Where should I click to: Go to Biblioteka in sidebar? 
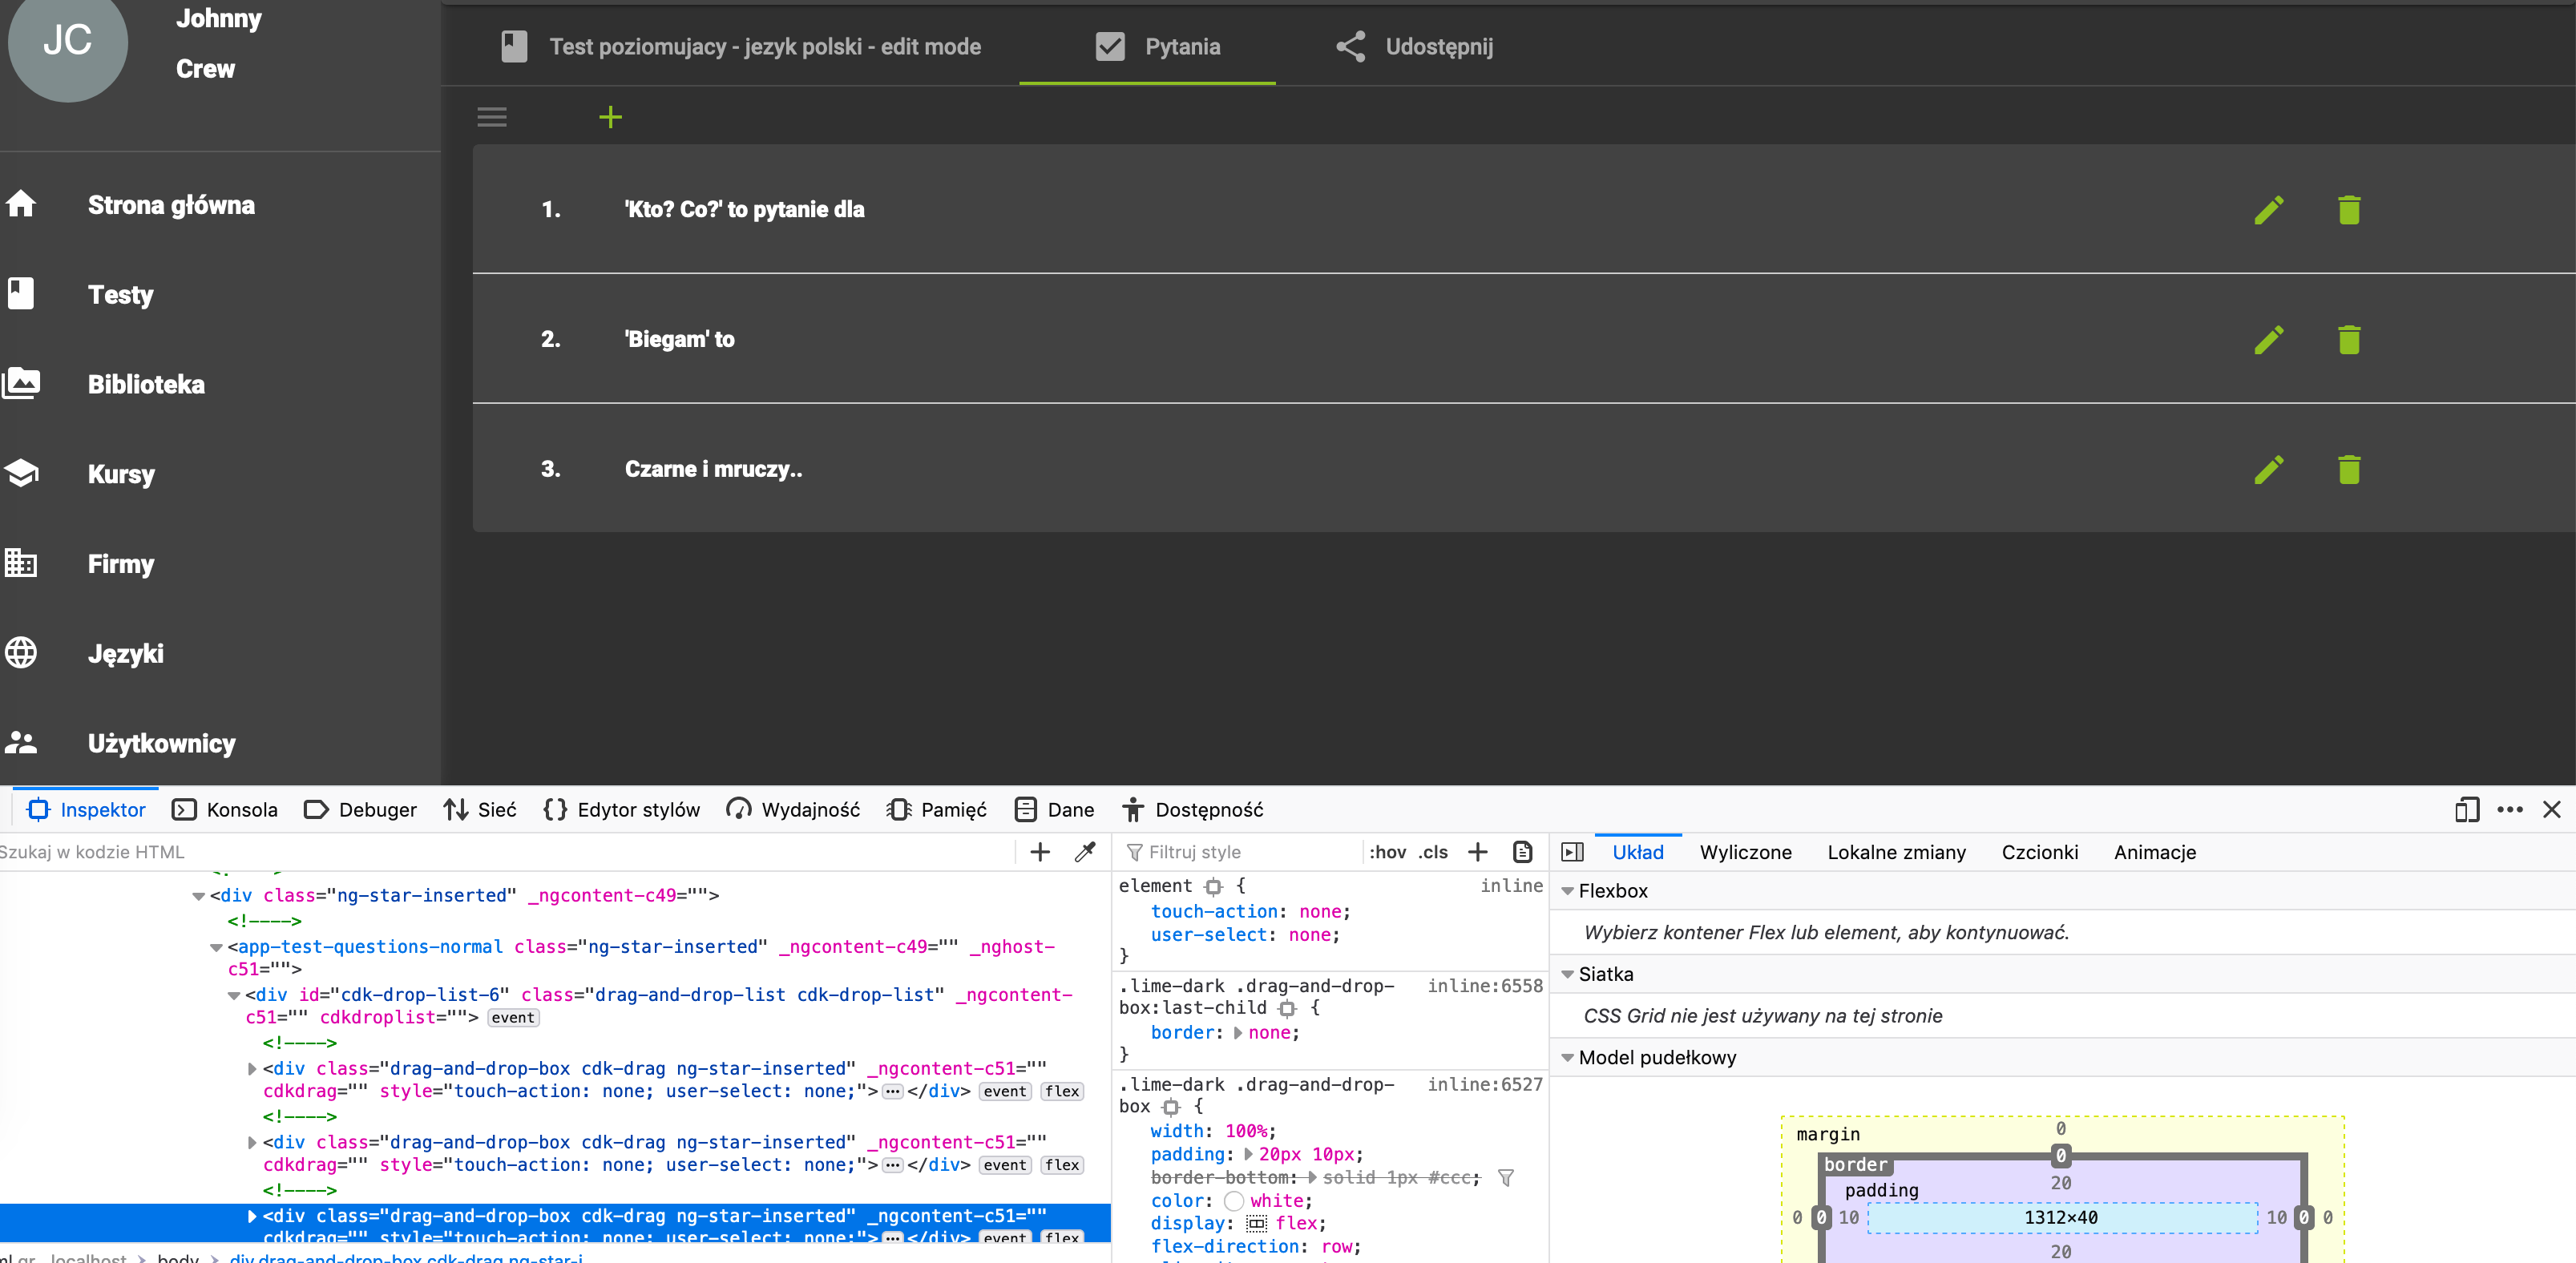pyautogui.click(x=145, y=384)
